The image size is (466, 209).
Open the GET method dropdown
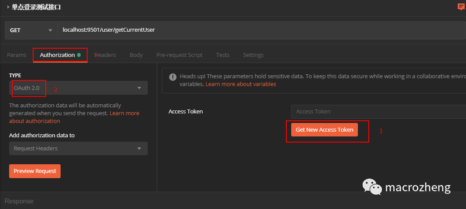(31, 30)
